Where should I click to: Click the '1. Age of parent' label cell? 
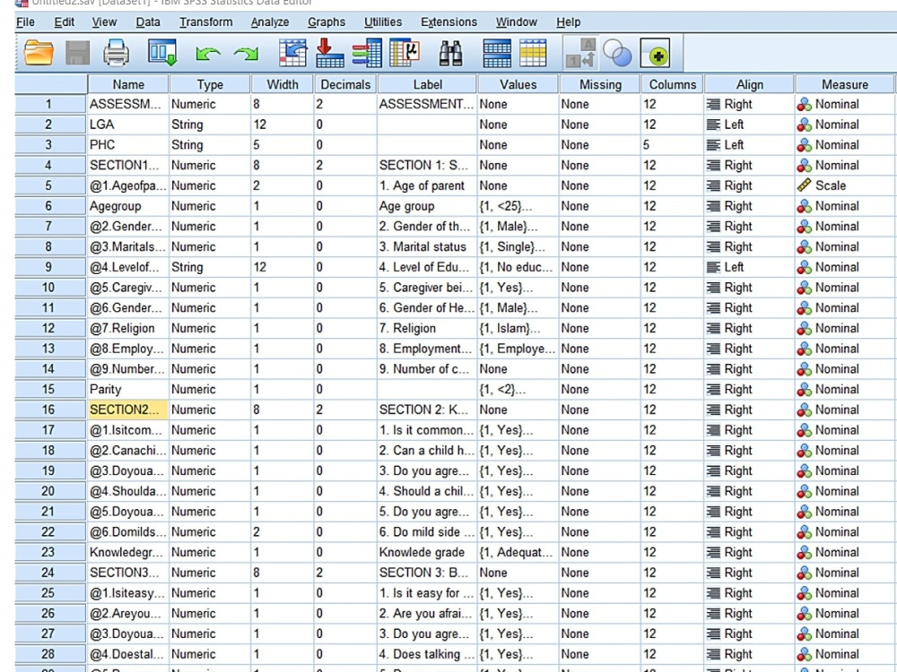(x=427, y=185)
